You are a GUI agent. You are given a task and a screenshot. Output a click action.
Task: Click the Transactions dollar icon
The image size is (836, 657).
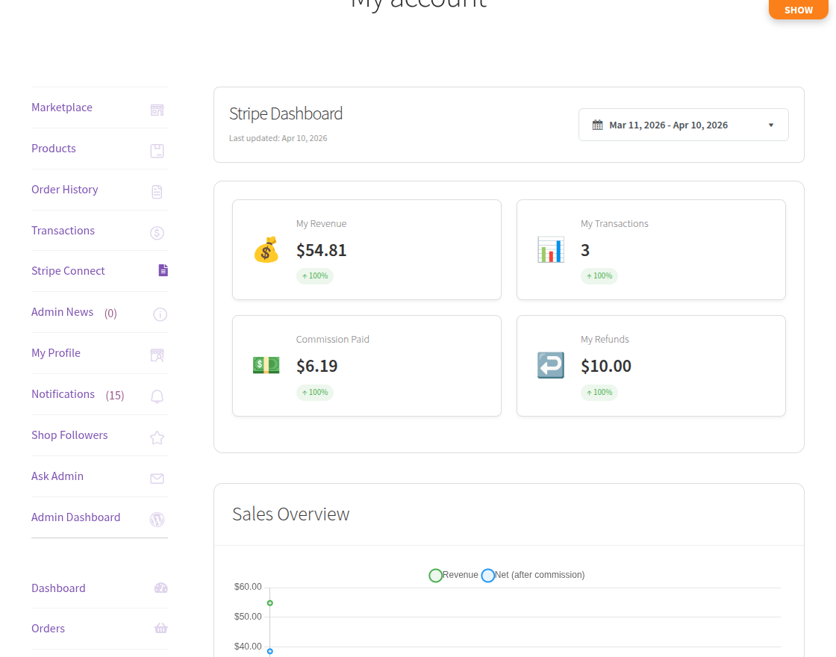click(x=157, y=233)
